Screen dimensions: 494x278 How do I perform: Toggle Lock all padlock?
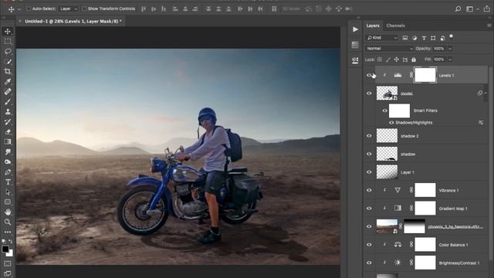pos(414,59)
